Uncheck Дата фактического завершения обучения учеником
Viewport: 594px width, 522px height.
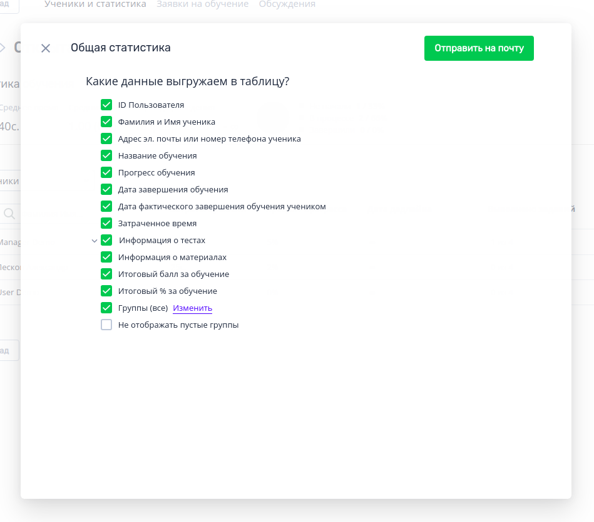coord(106,206)
